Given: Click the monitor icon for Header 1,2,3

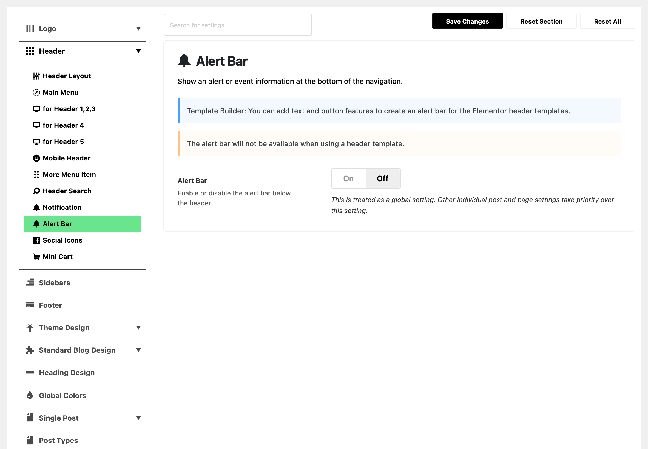Looking at the screenshot, I should coord(36,109).
